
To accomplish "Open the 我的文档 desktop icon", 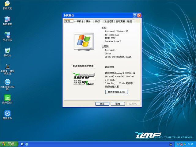I will pyautogui.click(x=7, y=5).
